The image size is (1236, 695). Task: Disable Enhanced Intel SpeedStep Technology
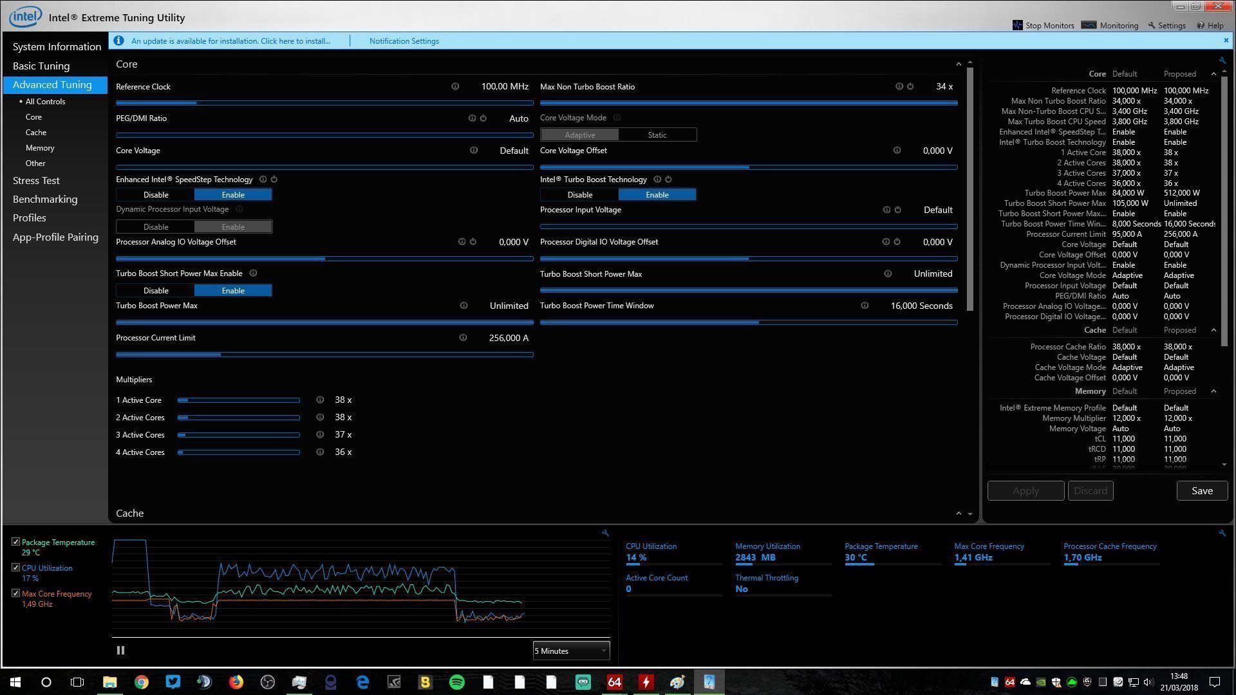click(156, 194)
